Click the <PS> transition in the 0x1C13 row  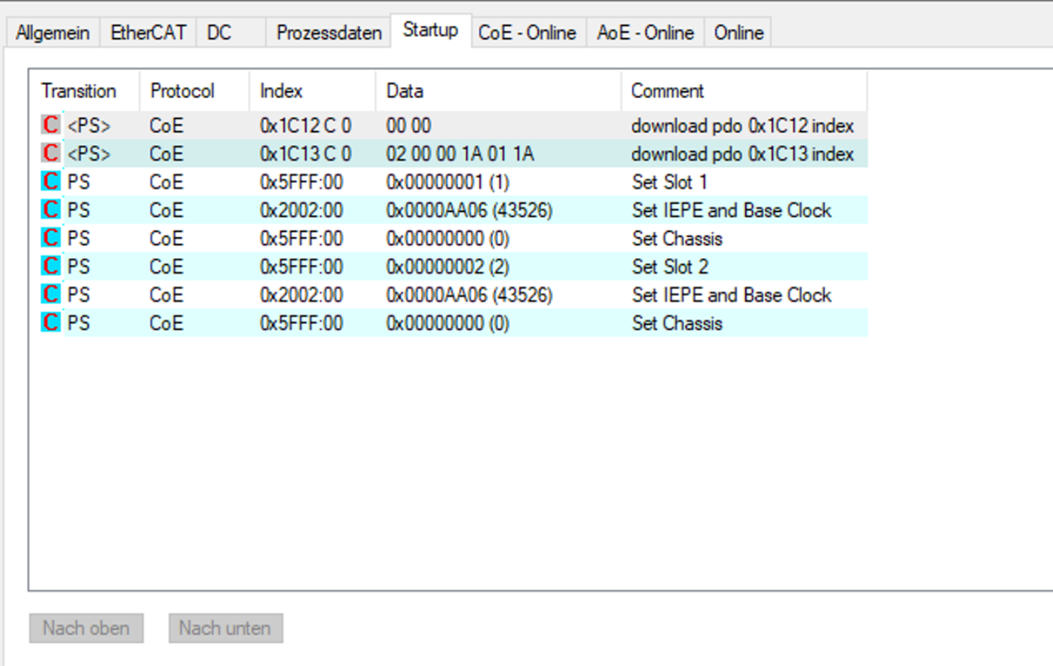(x=89, y=154)
